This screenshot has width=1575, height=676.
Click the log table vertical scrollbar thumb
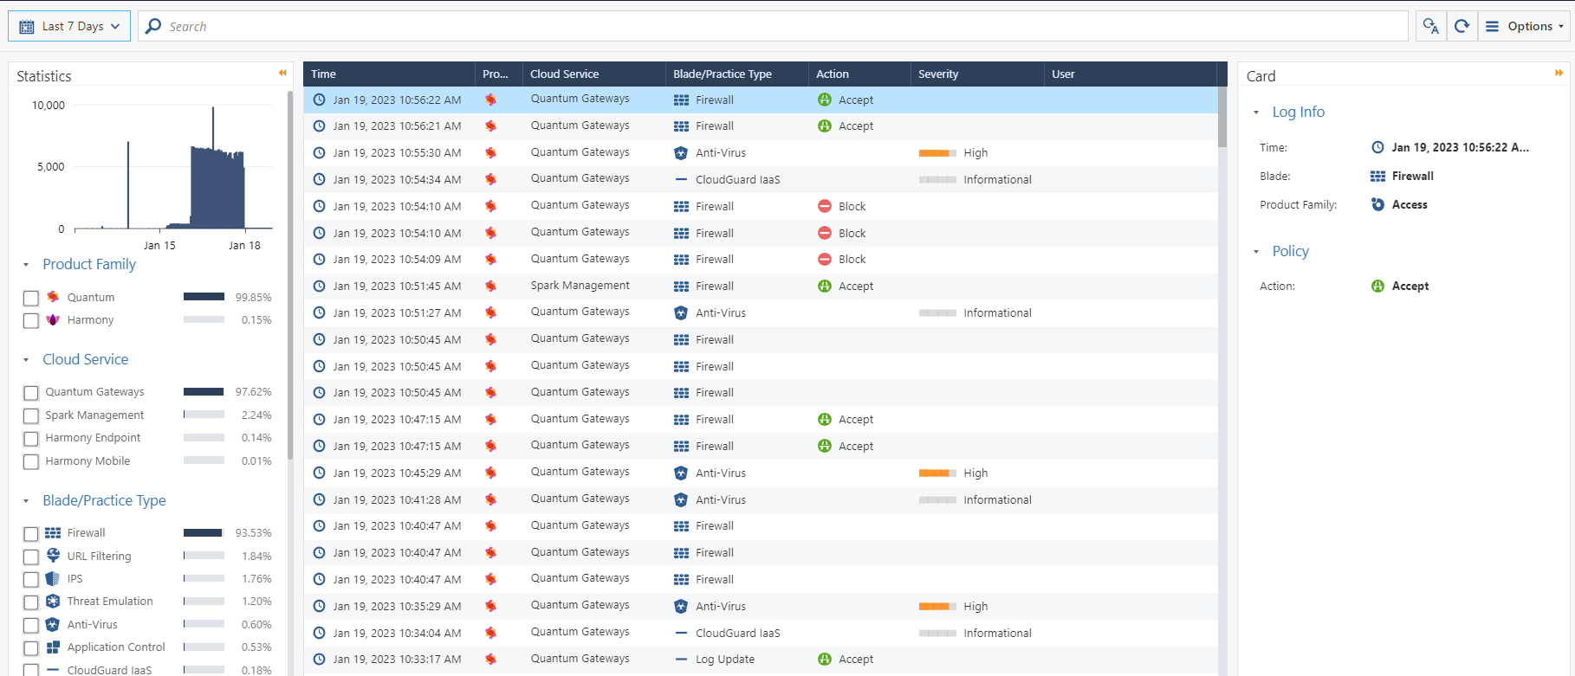pyautogui.click(x=1222, y=117)
